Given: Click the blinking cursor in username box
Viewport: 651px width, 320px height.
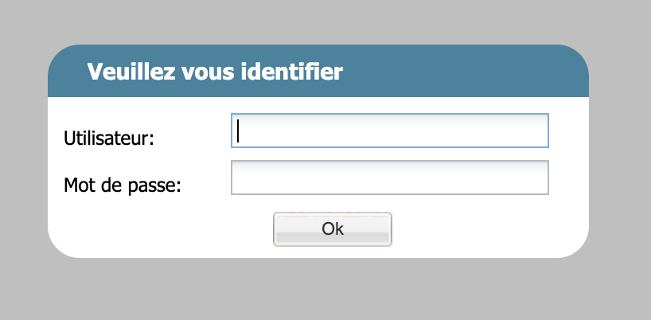Looking at the screenshot, I should (239, 131).
